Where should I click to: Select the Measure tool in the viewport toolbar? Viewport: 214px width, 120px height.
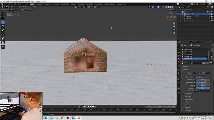pos(3,42)
